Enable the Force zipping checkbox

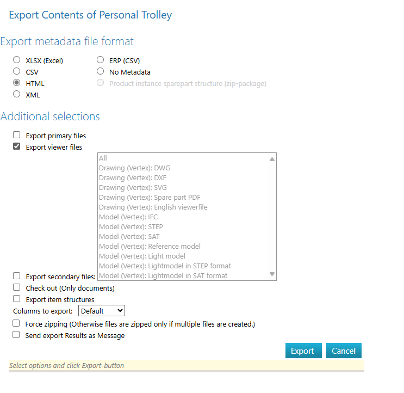click(x=17, y=323)
